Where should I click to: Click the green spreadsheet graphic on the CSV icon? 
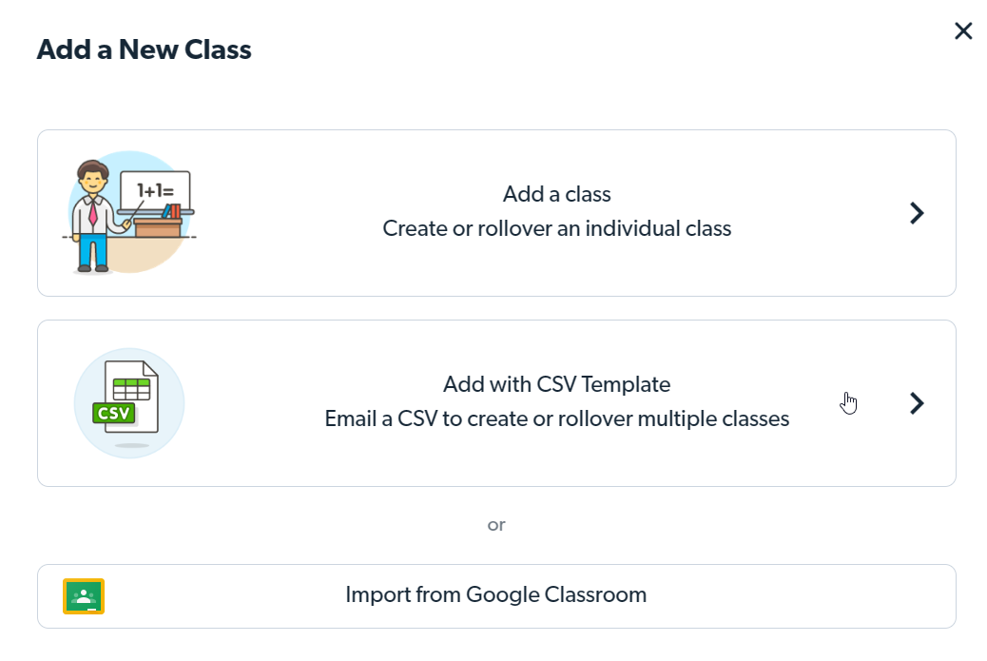pyautogui.click(x=130, y=387)
